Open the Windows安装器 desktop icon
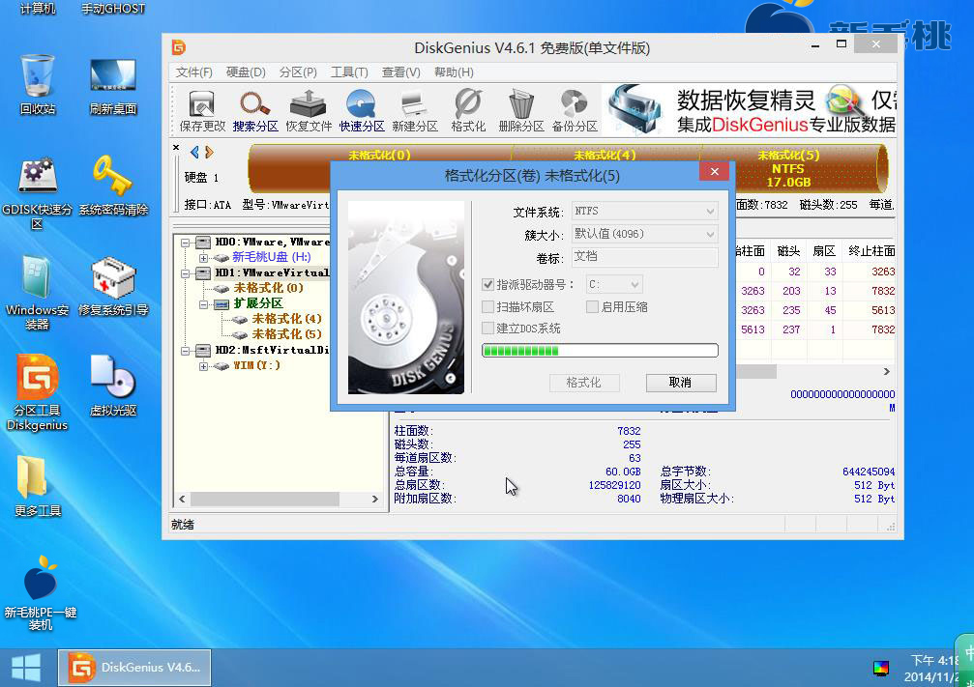The image size is (974, 687). coord(38,293)
